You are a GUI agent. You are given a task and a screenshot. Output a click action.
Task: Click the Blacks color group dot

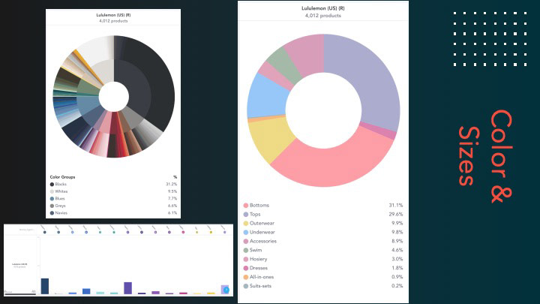(52, 185)
